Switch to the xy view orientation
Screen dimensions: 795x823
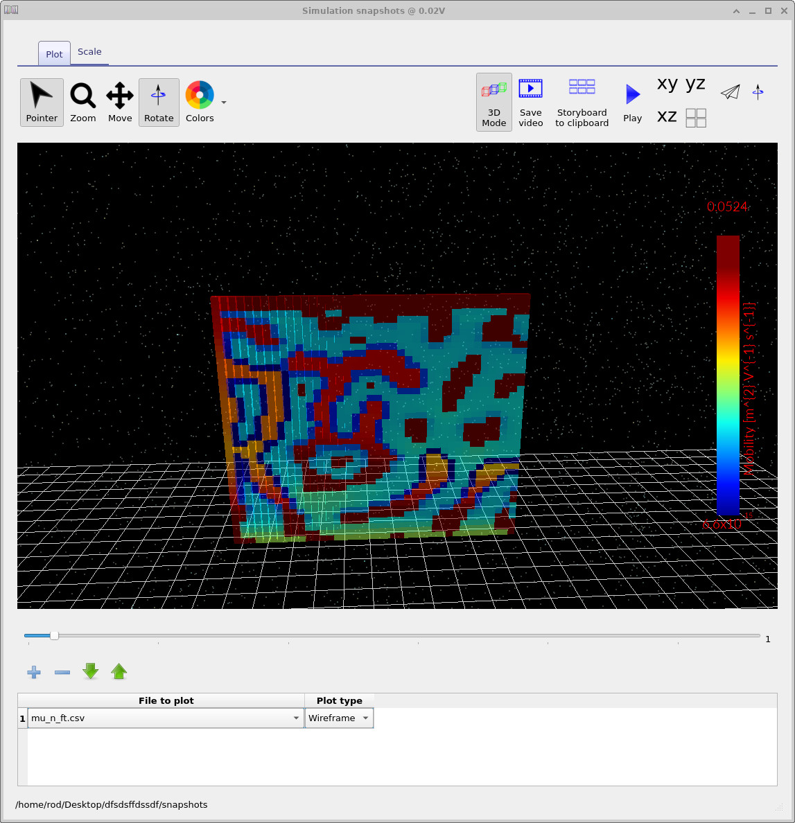667,84
